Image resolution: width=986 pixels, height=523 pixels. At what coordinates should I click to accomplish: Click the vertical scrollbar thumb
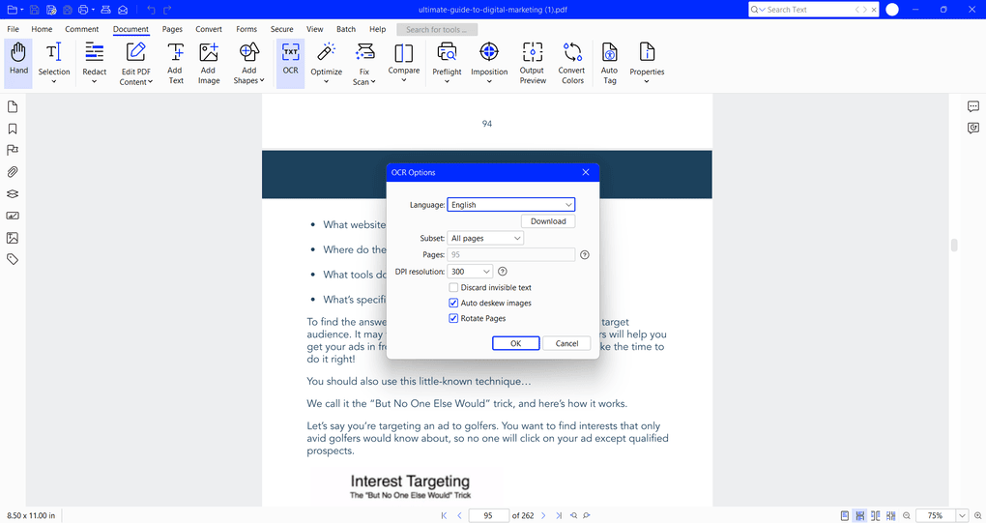(954, 246)
